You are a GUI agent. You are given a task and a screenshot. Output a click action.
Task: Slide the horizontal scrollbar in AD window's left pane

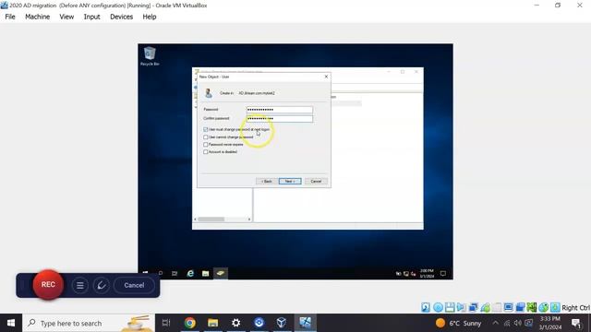pyautogui.click(x=211, y=219)
